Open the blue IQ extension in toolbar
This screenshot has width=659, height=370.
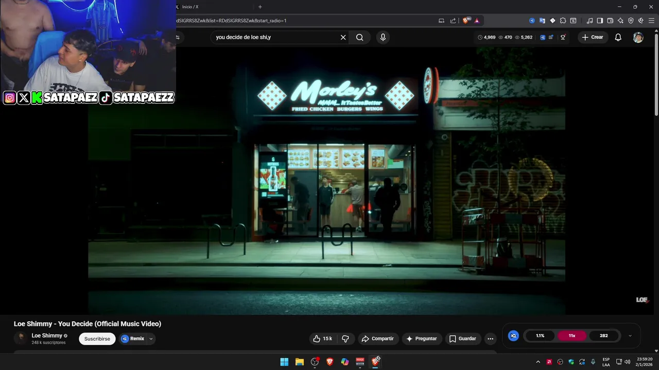532,21
